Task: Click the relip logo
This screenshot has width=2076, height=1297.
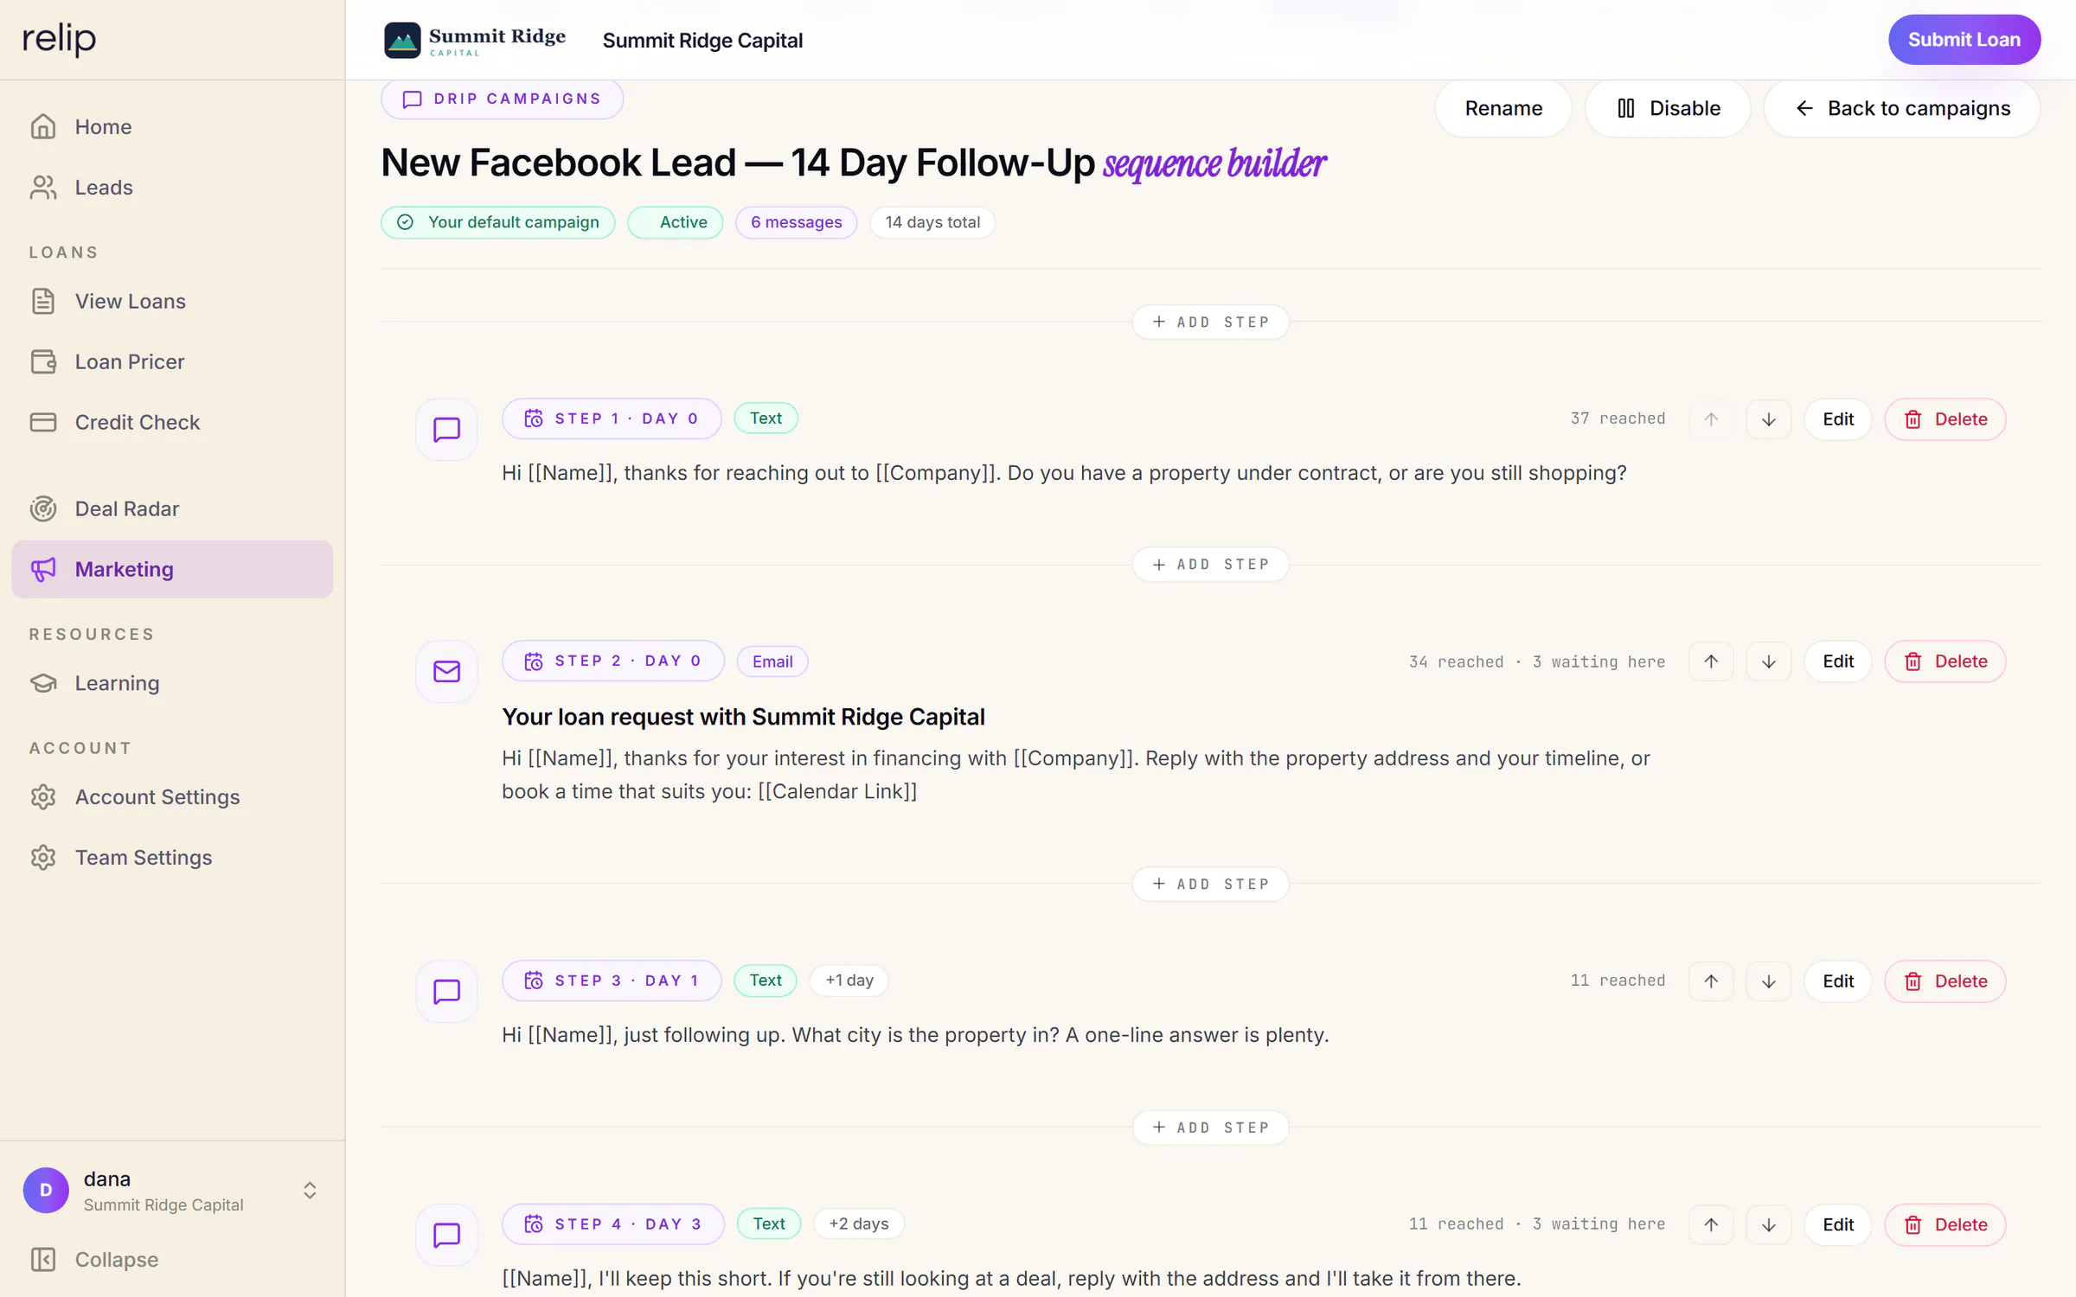Action: tap(59, 38)
